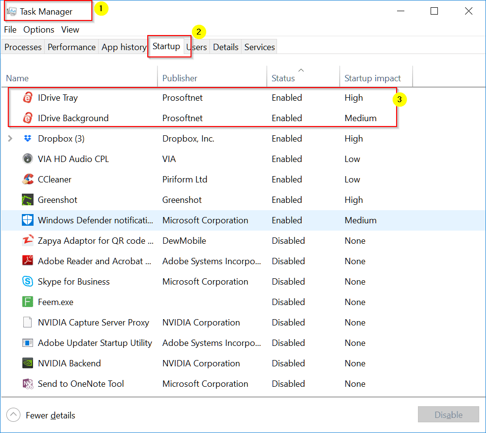Image resolution: width=486 pixels, height=433 pixels.
Task: Switch to the Services tab
Action: (x=260, y=47)
